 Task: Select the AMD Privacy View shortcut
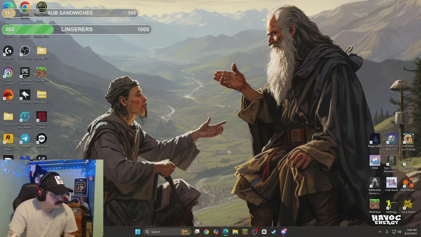(41, 142)
